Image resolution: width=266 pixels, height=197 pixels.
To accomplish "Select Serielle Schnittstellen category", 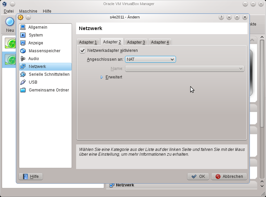I will (x=46, y=74).
